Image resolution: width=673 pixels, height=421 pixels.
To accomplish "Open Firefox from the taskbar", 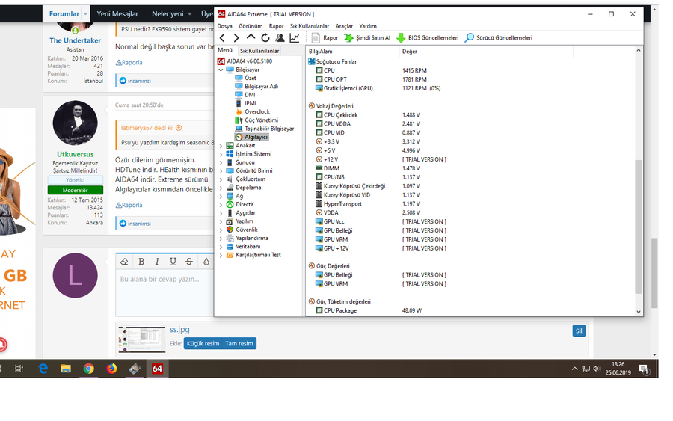I will pyautogui.click(x=111, y=369).
